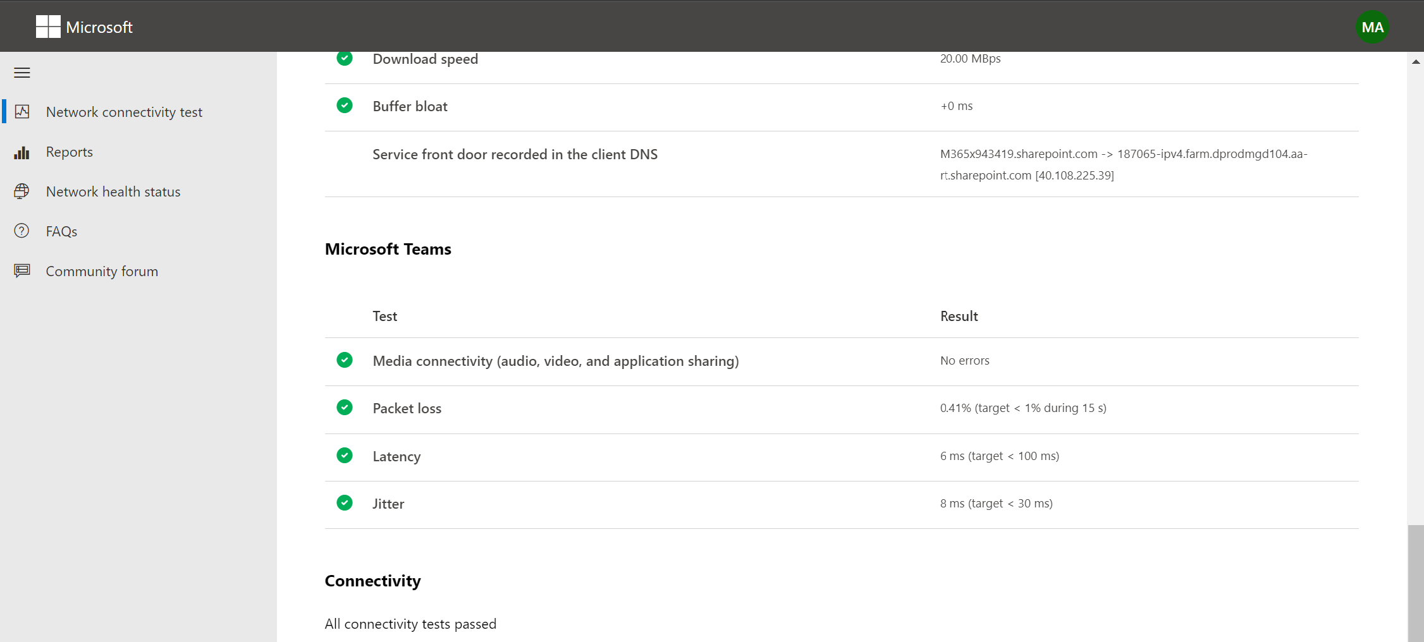This screenshot has width=1424, height=642.
Task: Click the Microsoft logo
Action: [x=84, y=27]
